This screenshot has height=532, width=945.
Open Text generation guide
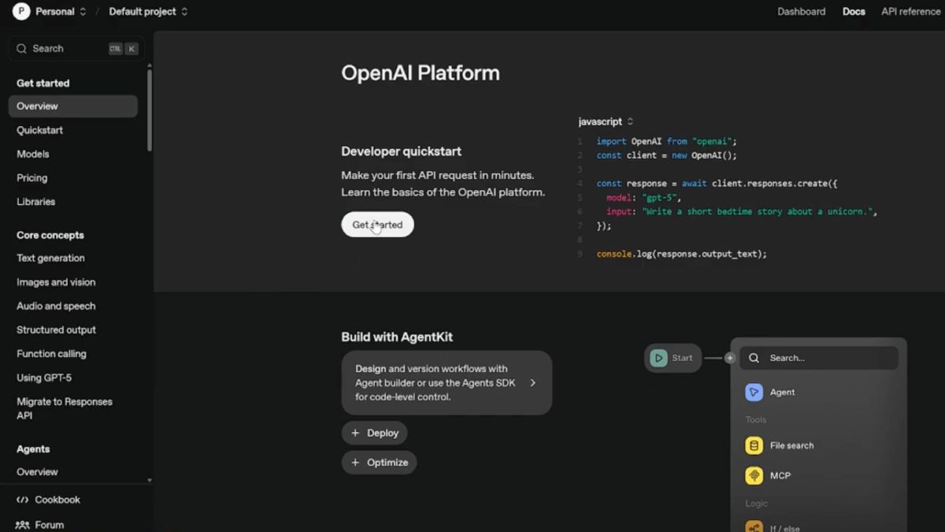(x=50, y=258)
